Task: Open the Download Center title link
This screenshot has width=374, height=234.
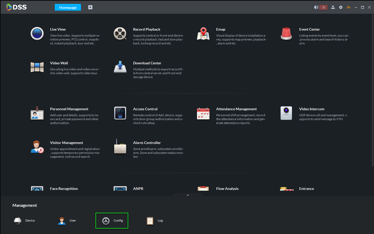Action: (x=147, y=63)
